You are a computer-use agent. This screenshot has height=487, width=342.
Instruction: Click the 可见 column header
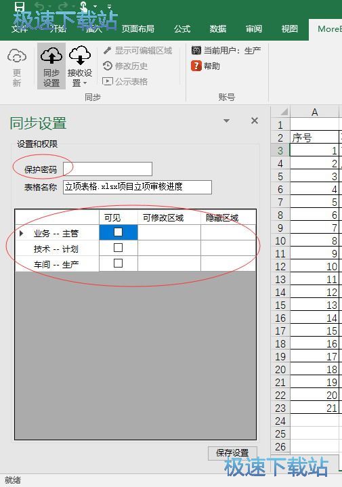(x=119, y=217)
